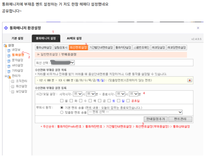Image resolution: width=209 pixels, height=167 pixels.
Task: Select 맞춤형 멘트 송출 radio option
Action: 62,112
